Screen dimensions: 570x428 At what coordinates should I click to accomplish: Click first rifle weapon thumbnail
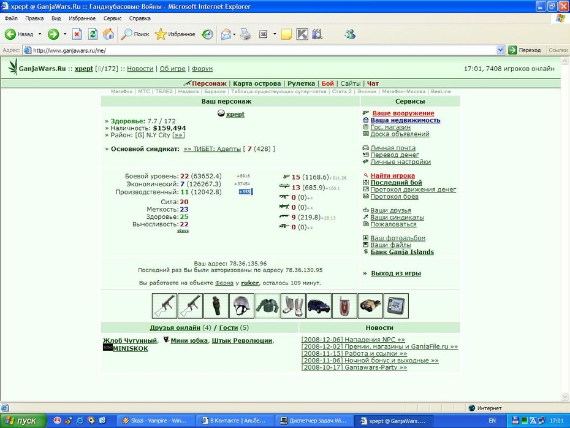165,306
